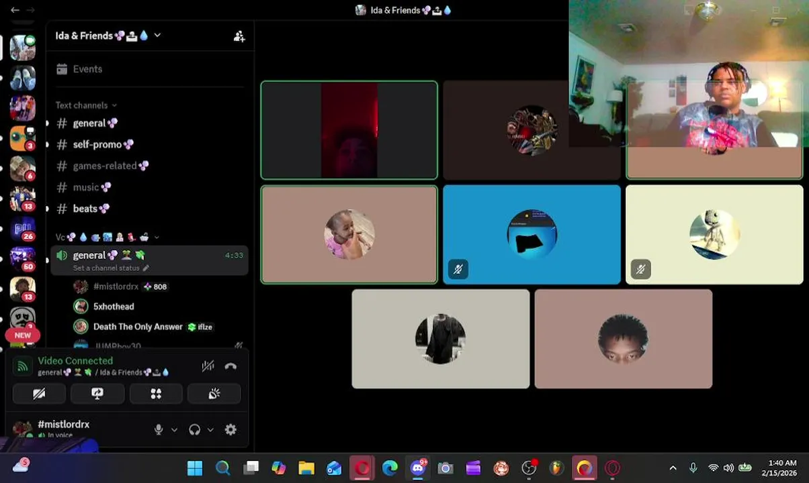Click the tray microphone indicator

click(693, 468)
